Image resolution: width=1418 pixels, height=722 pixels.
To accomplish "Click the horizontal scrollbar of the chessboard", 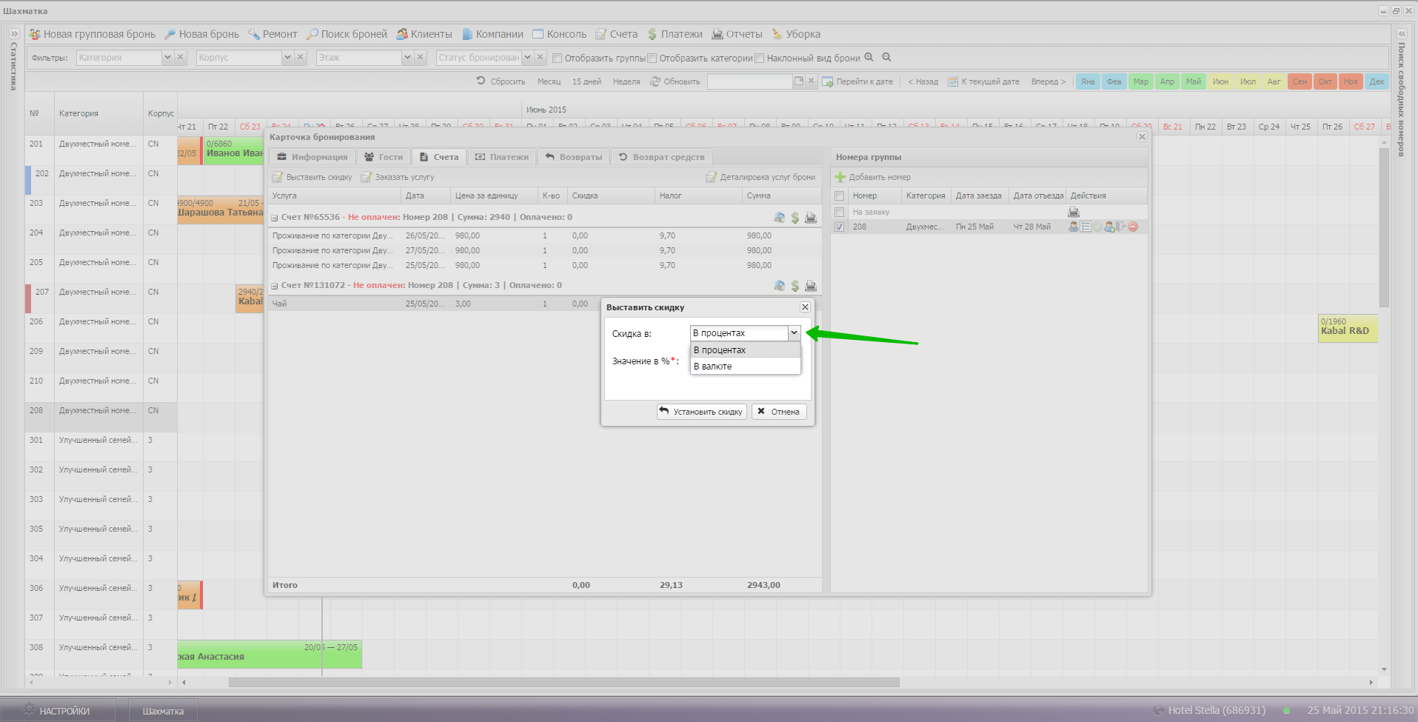I will click(563, 682).
